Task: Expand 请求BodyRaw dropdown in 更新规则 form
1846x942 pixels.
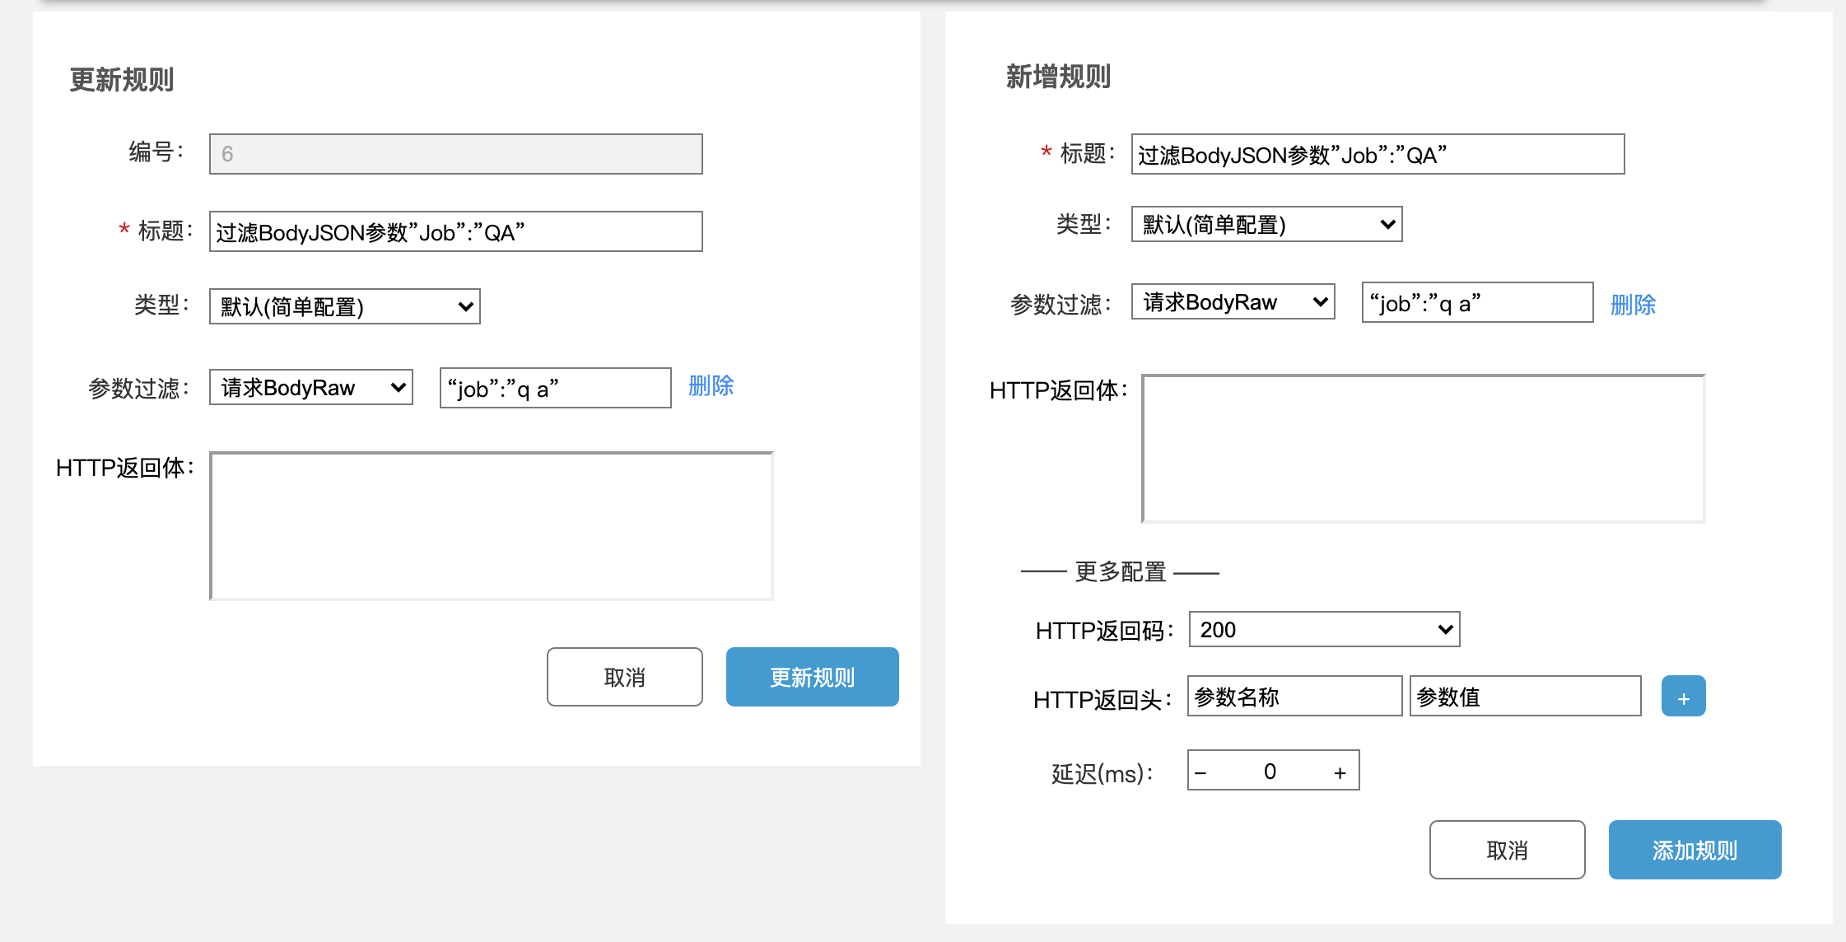Action: (311, 387)
